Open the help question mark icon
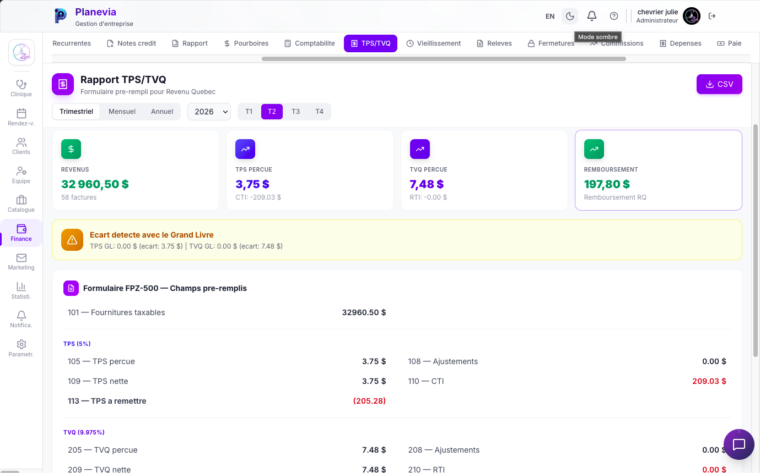 click(x=614, y=16)
